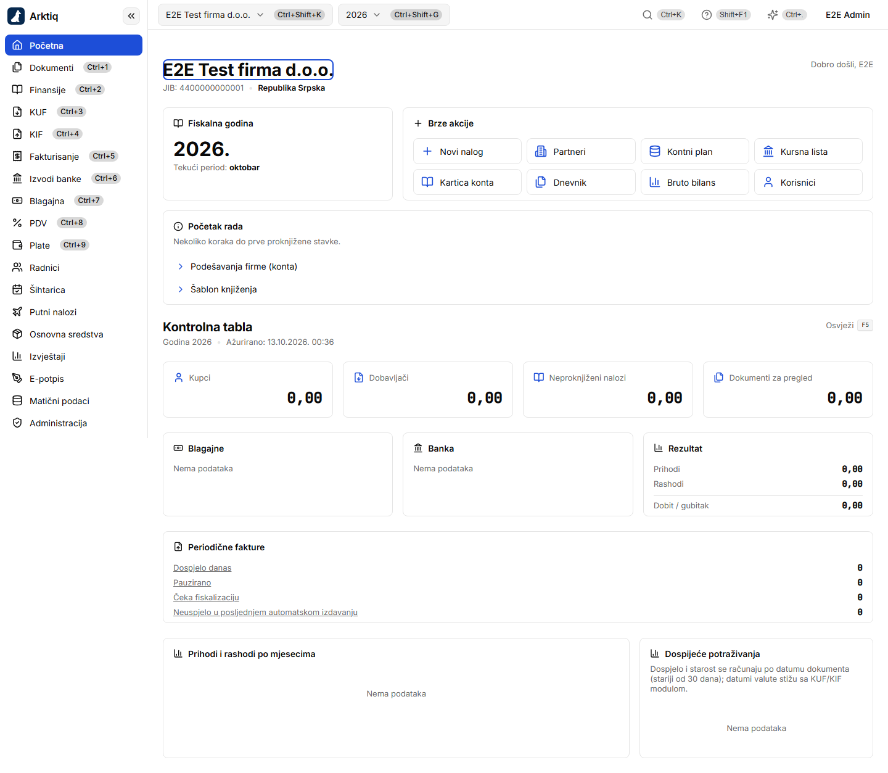Click the Kupci summary card
This screenshot has height=773, width=888.
[248, 389]
